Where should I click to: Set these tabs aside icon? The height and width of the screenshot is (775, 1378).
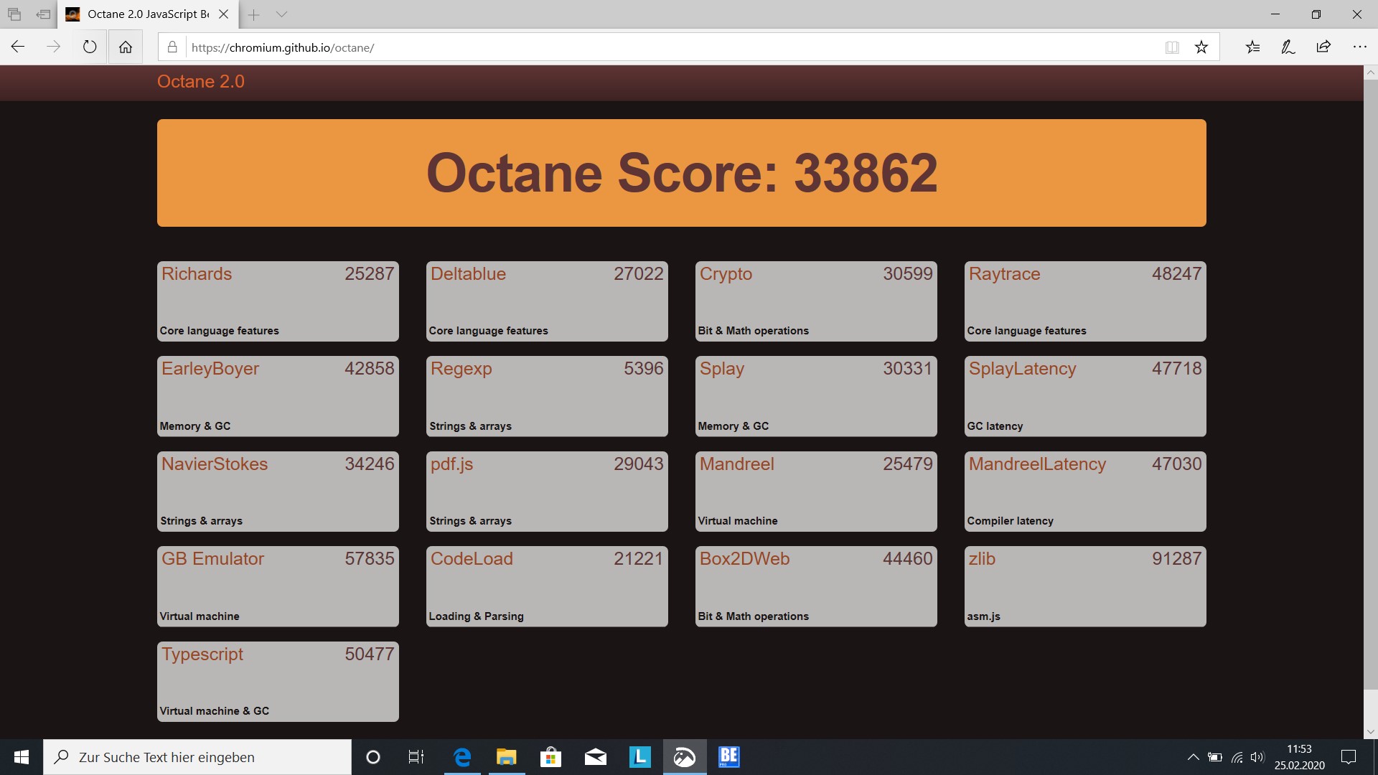click(44, 14)
